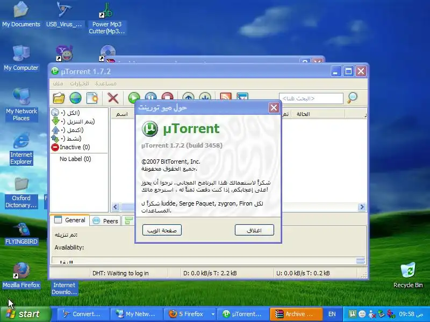Screen dimensions: 430x322
Task: Select the اكتمل (Completed) category
Action: coord(68,130)
